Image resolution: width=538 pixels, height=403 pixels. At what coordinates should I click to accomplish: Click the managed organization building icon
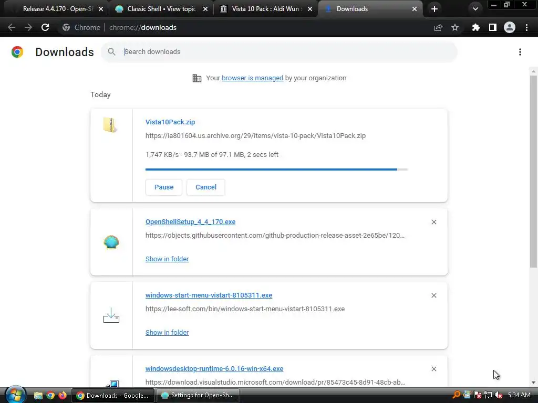(197, 78)
